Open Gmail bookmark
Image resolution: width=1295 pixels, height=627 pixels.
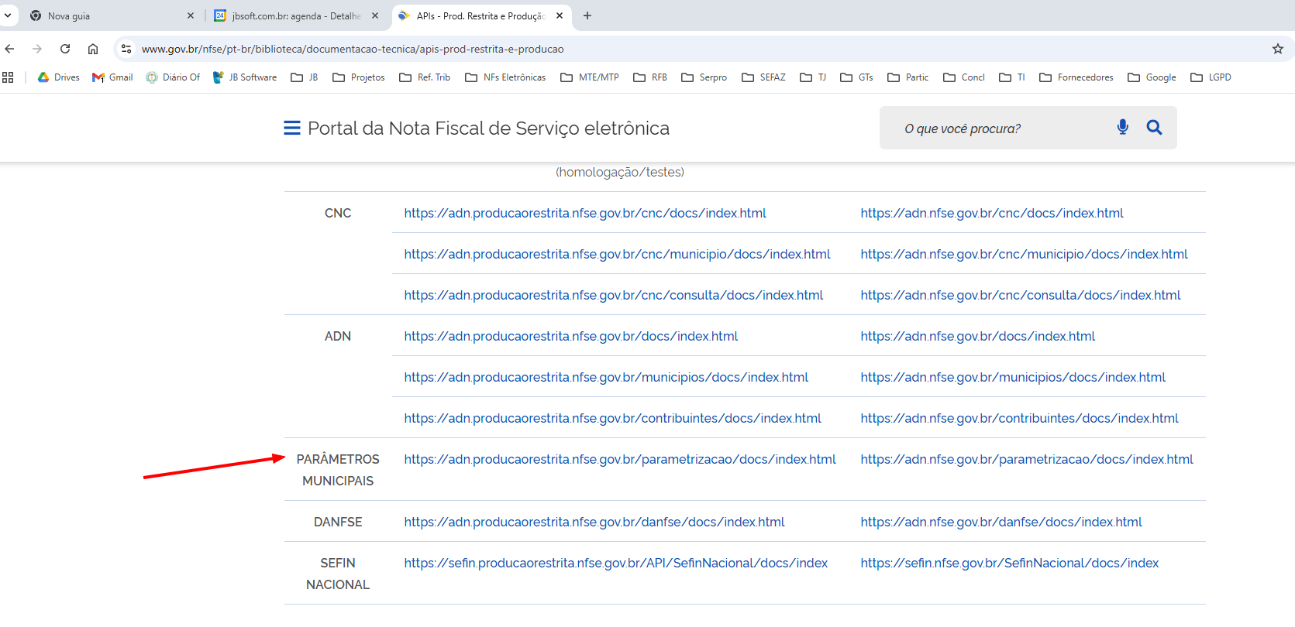tap(112, 77)
